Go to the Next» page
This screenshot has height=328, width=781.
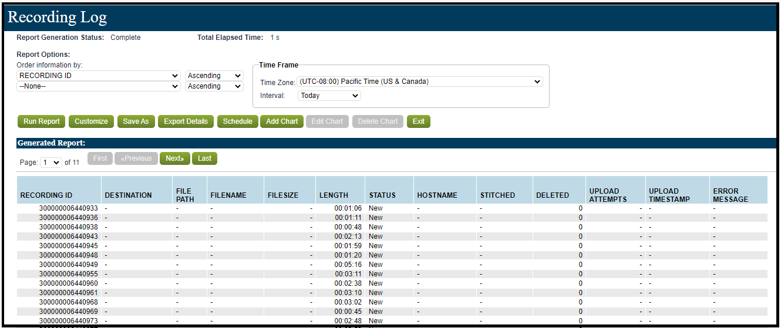(x=175, y=158)
